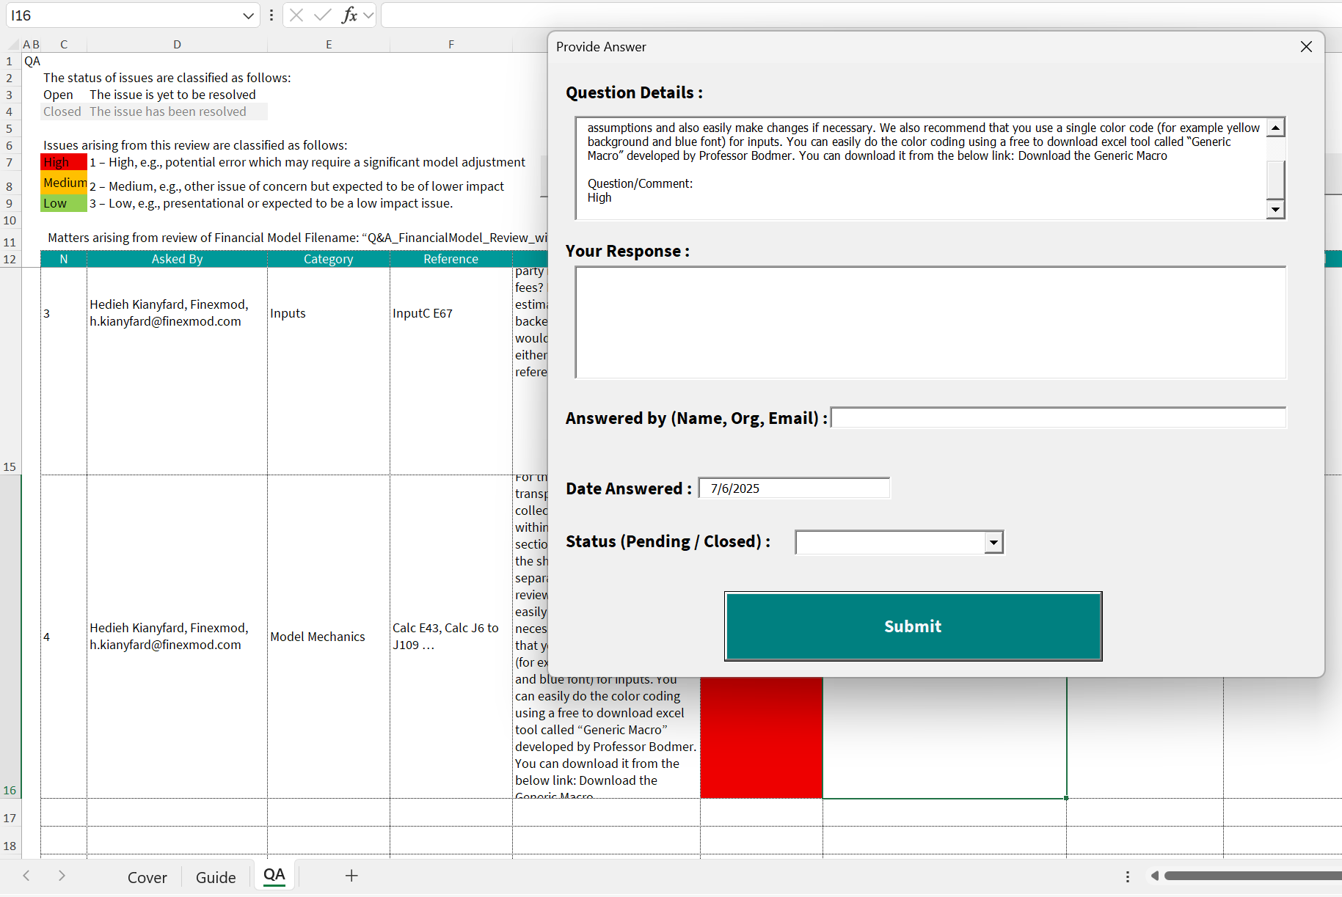Open the Status Pending/Closed dropdown
This screenshot has height=897, width=1342.
[993, 543]
